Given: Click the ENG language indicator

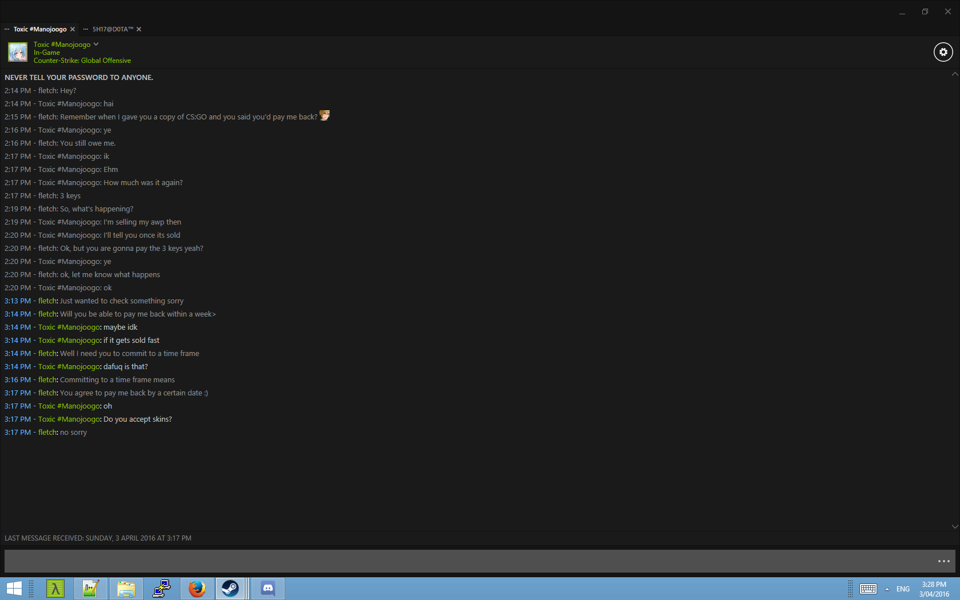Looking at the screenshot, I should click(x=903, y=589).
